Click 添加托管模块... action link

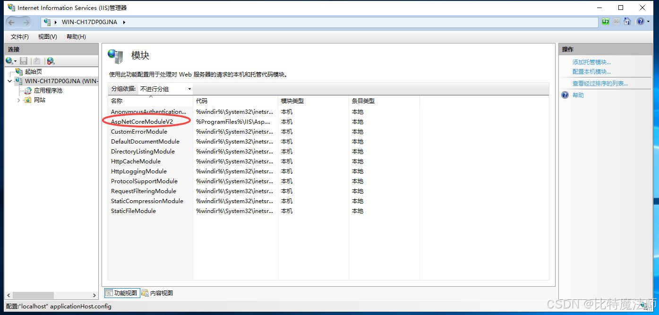(591, 62)
